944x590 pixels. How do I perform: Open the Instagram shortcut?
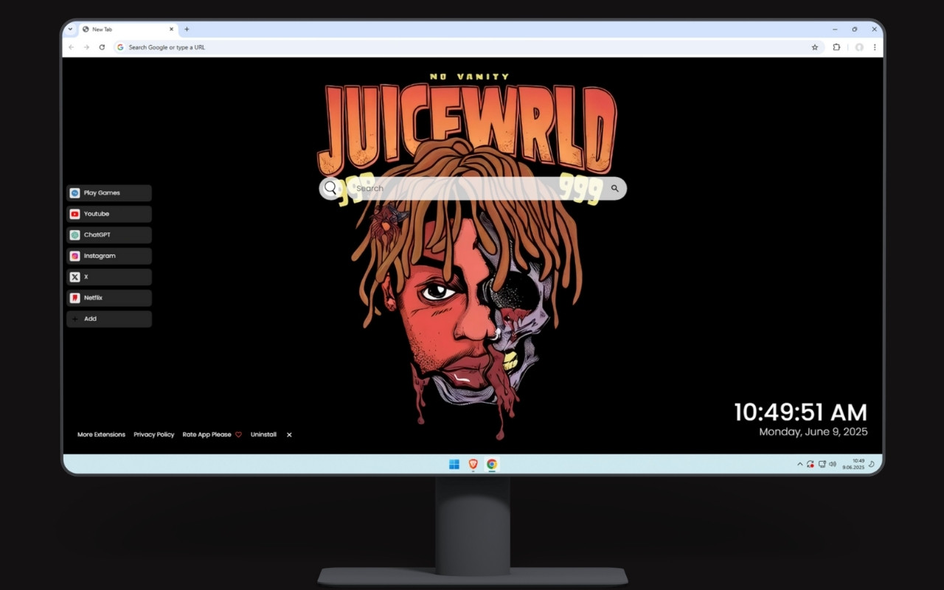[x=109, y=256]
